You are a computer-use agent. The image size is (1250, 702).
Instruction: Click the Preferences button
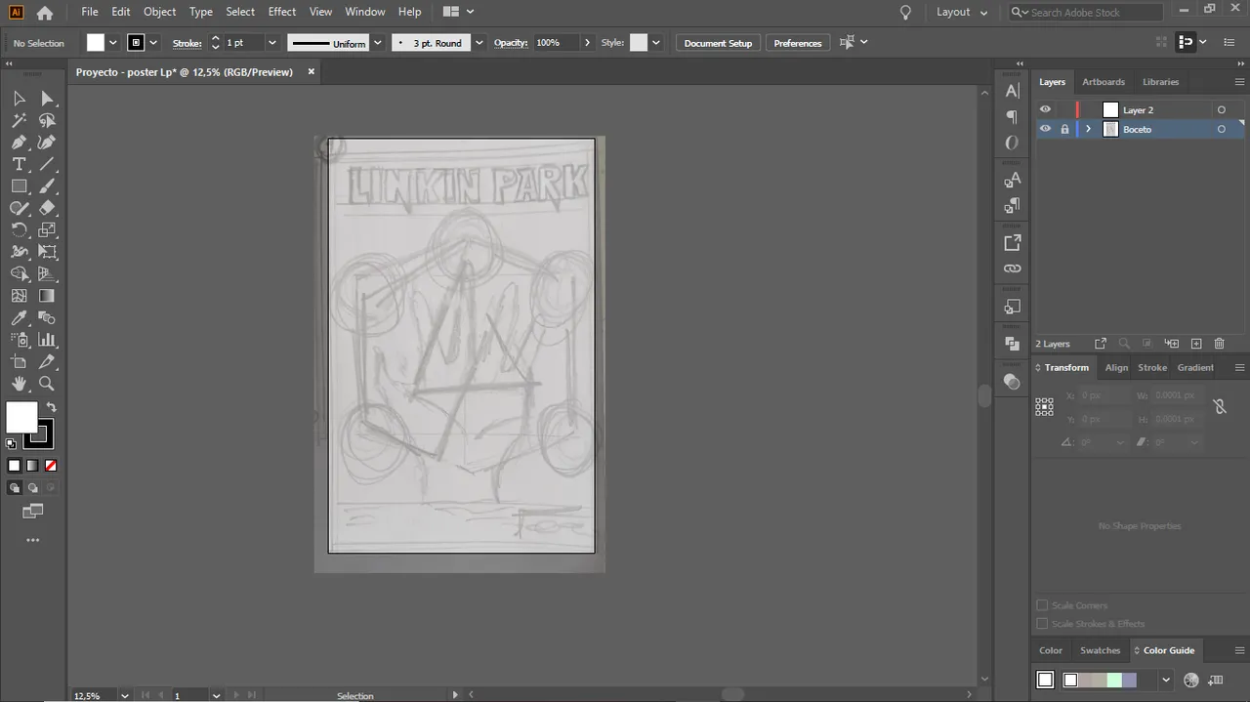coord(798,43)
